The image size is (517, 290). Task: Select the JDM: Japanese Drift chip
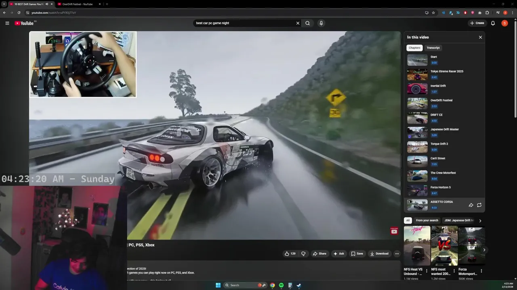(x=459, y=220)
